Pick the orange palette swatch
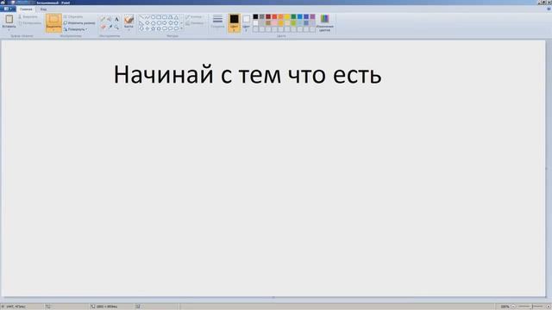The image size is (552, 310). [x=281, y=16]
